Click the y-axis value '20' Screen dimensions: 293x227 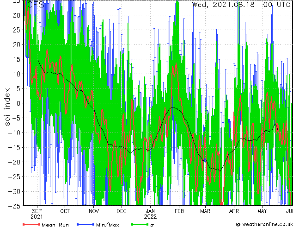[x=17, y=44]
